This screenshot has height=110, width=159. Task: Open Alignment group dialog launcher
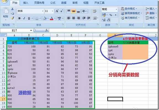(98, 25)
